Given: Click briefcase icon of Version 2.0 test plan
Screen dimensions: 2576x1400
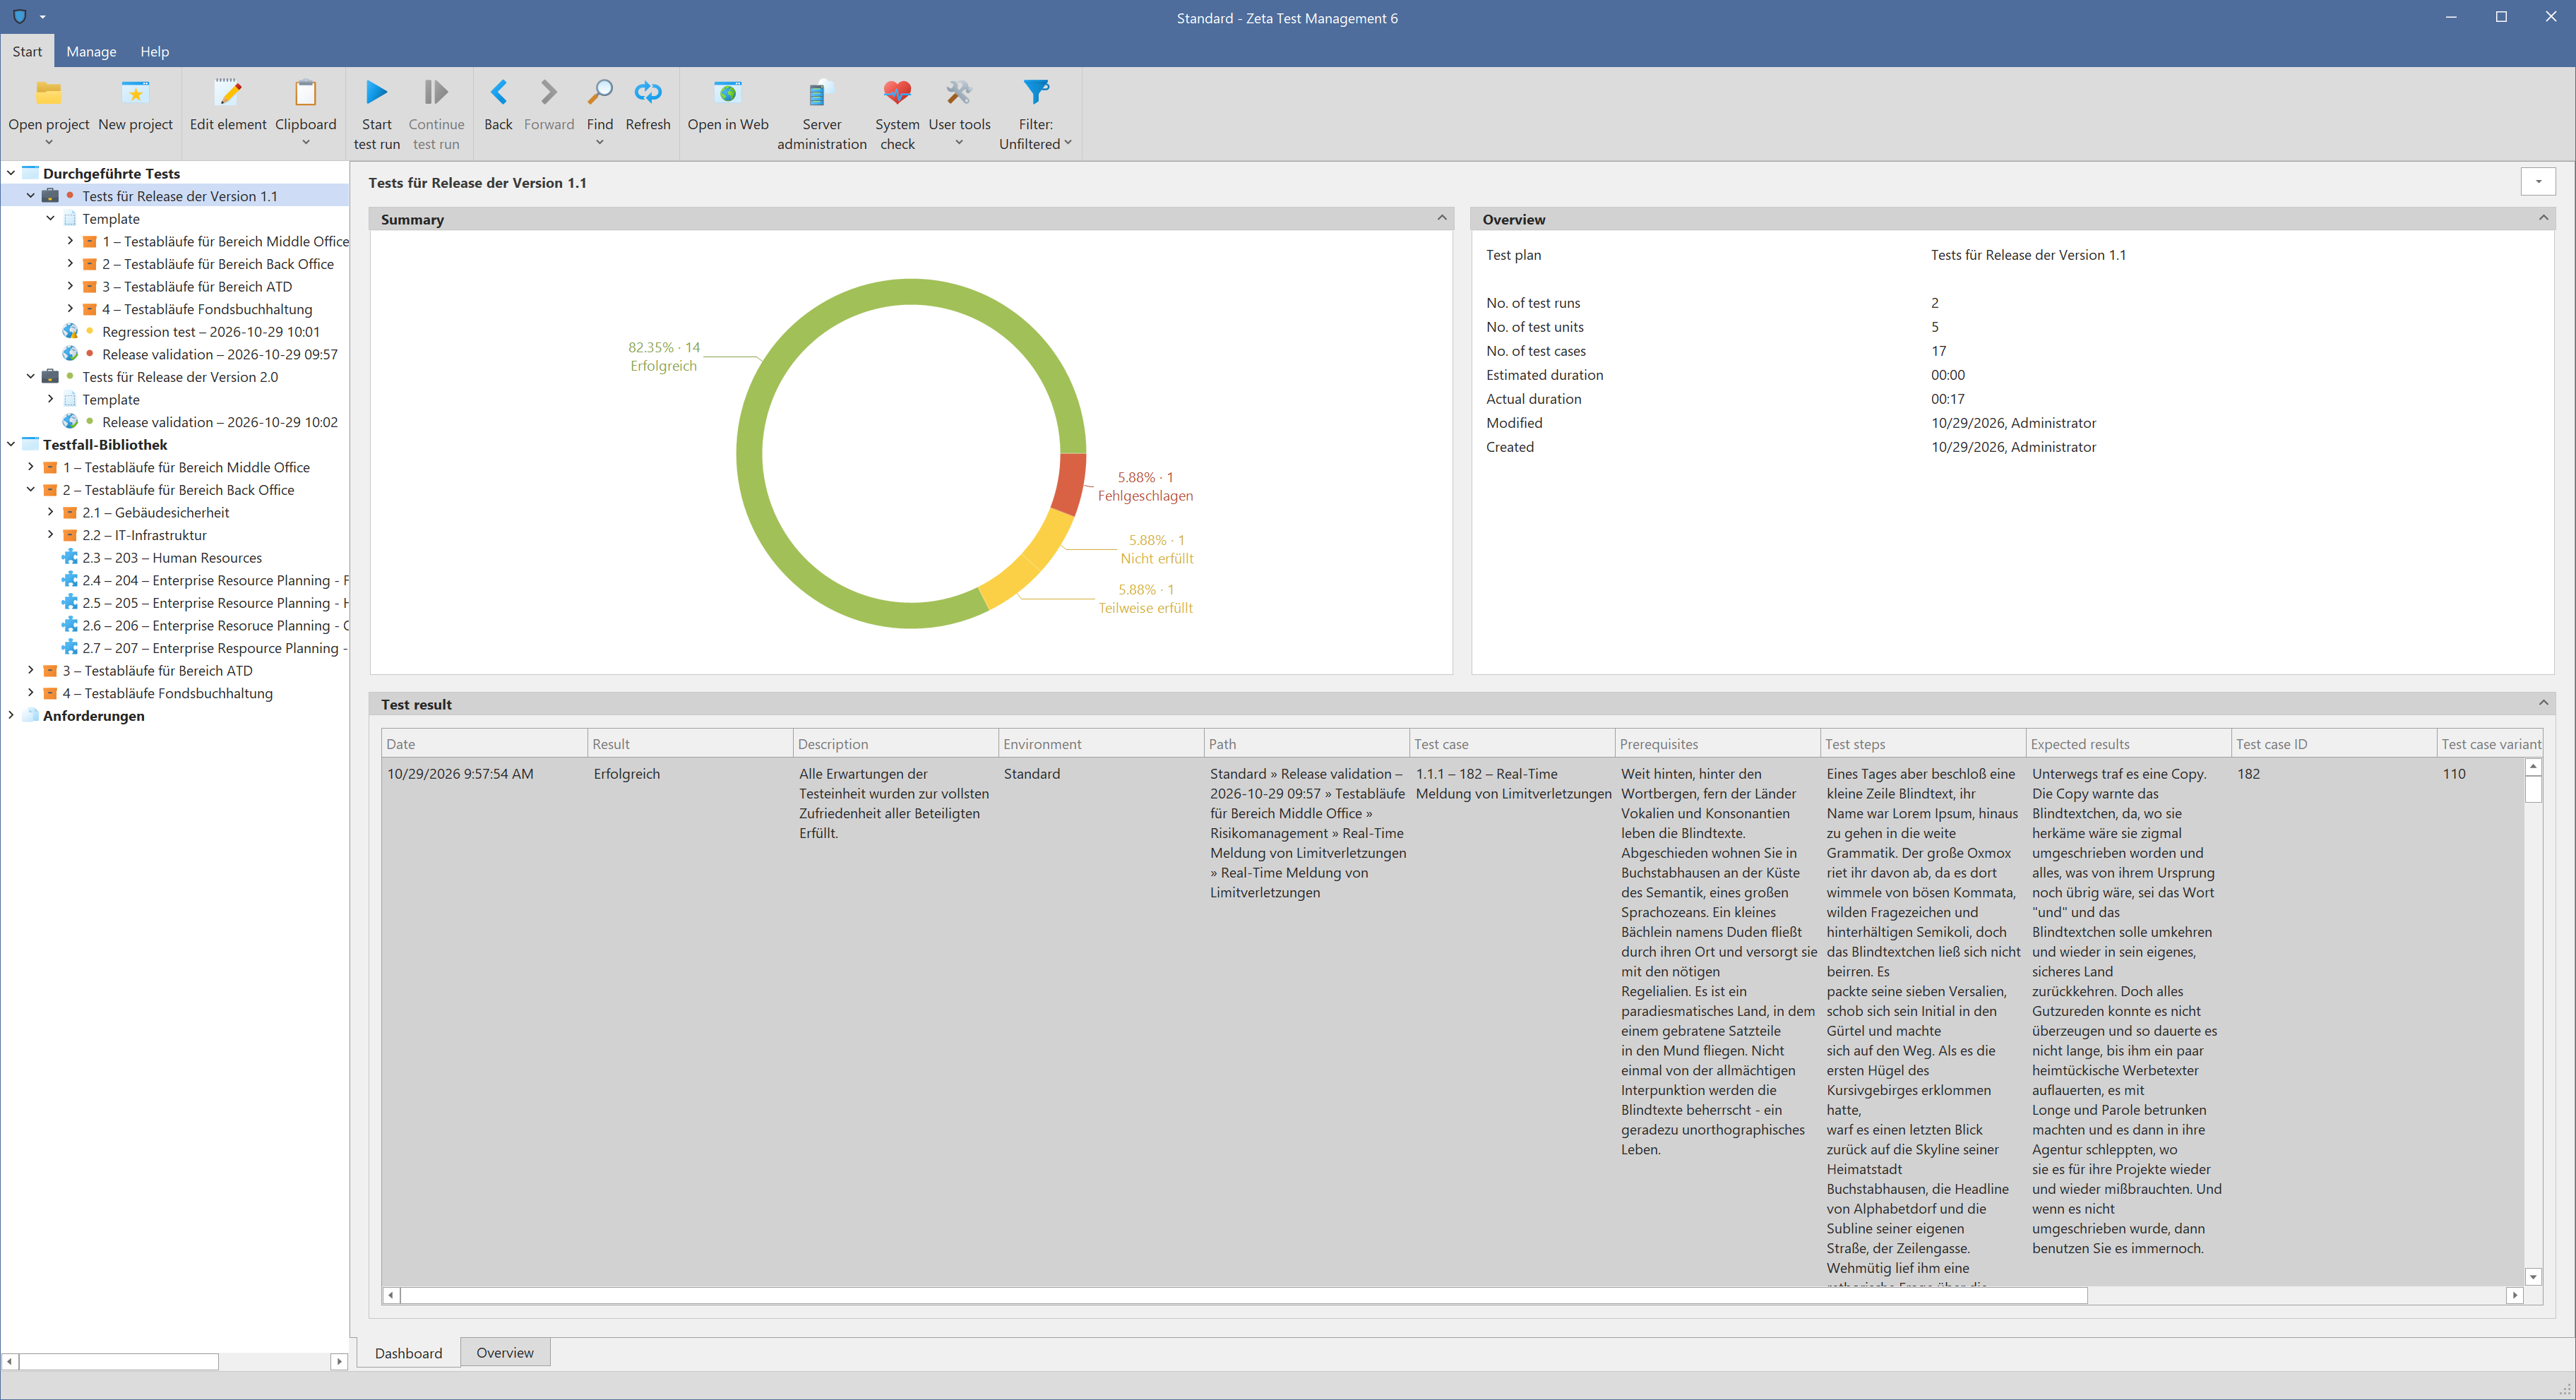Looking at the screenshot, I should click(x=50, y=377).
